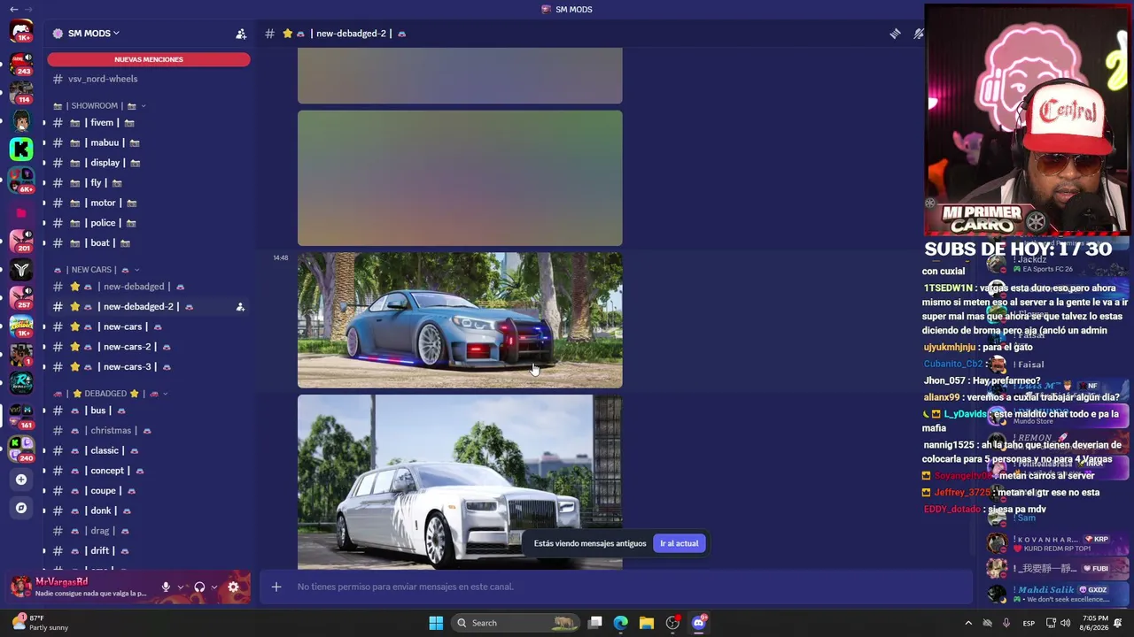Click the Add a Server plus icon
The image size is (1134, 637).
tap(21, 480)
